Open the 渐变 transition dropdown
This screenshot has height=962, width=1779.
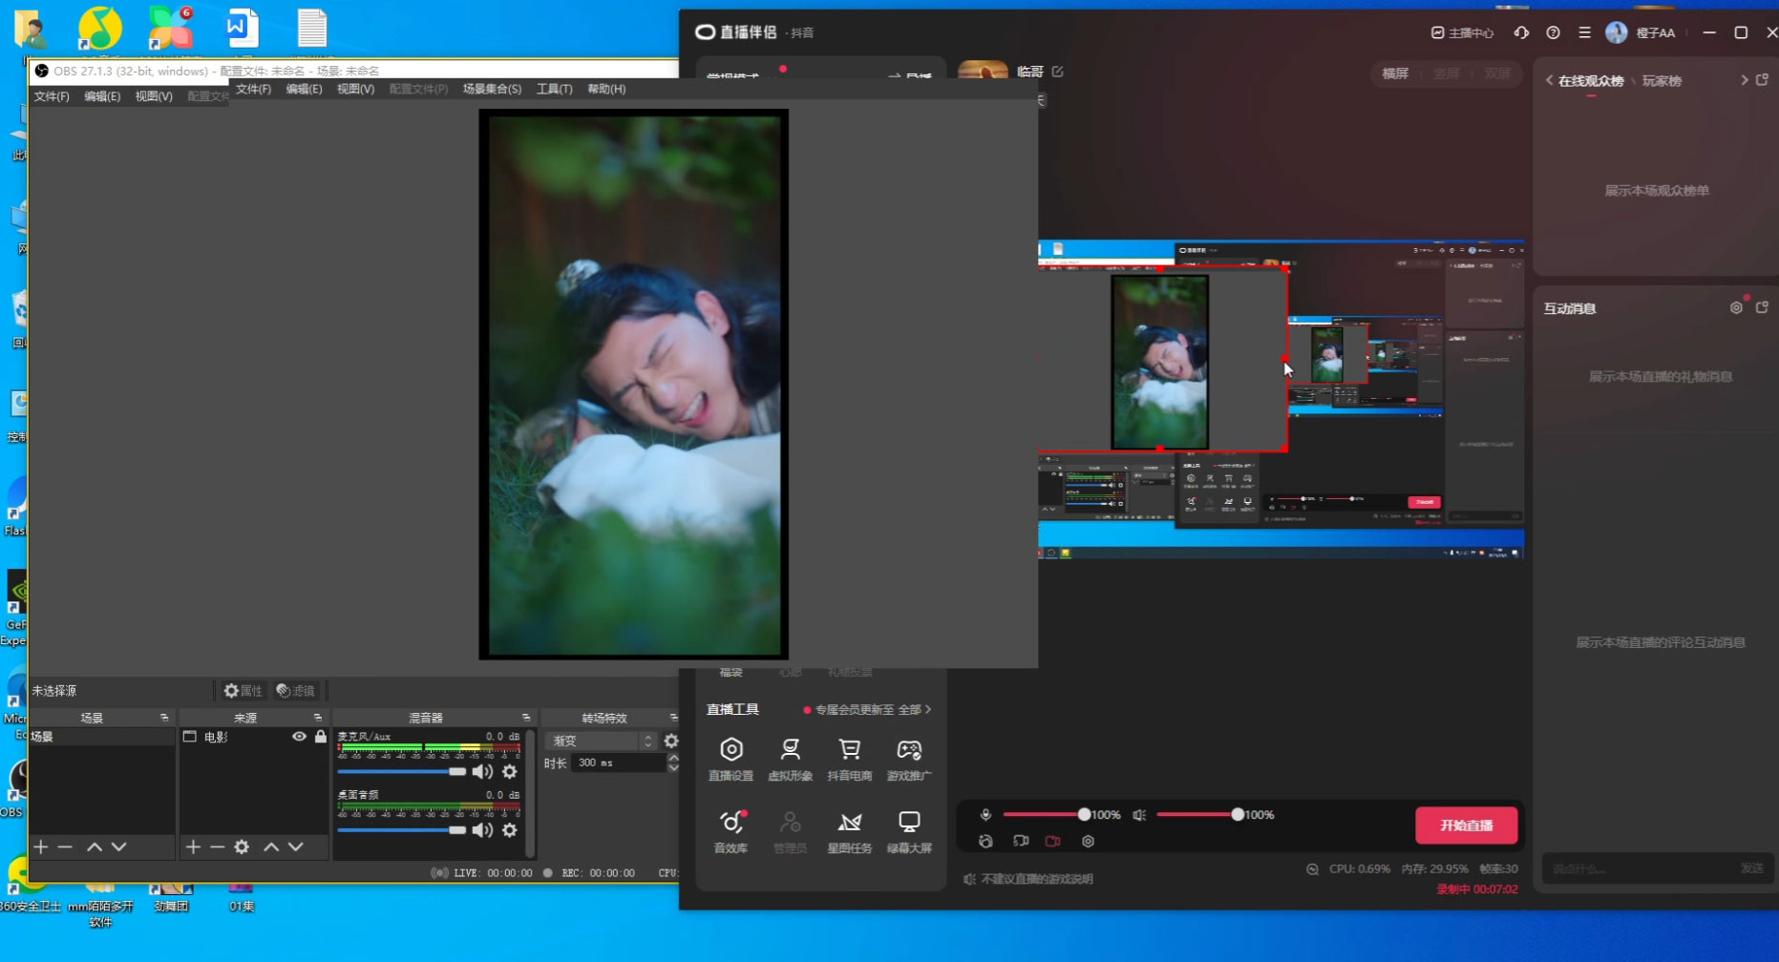(x=602, y=741)
